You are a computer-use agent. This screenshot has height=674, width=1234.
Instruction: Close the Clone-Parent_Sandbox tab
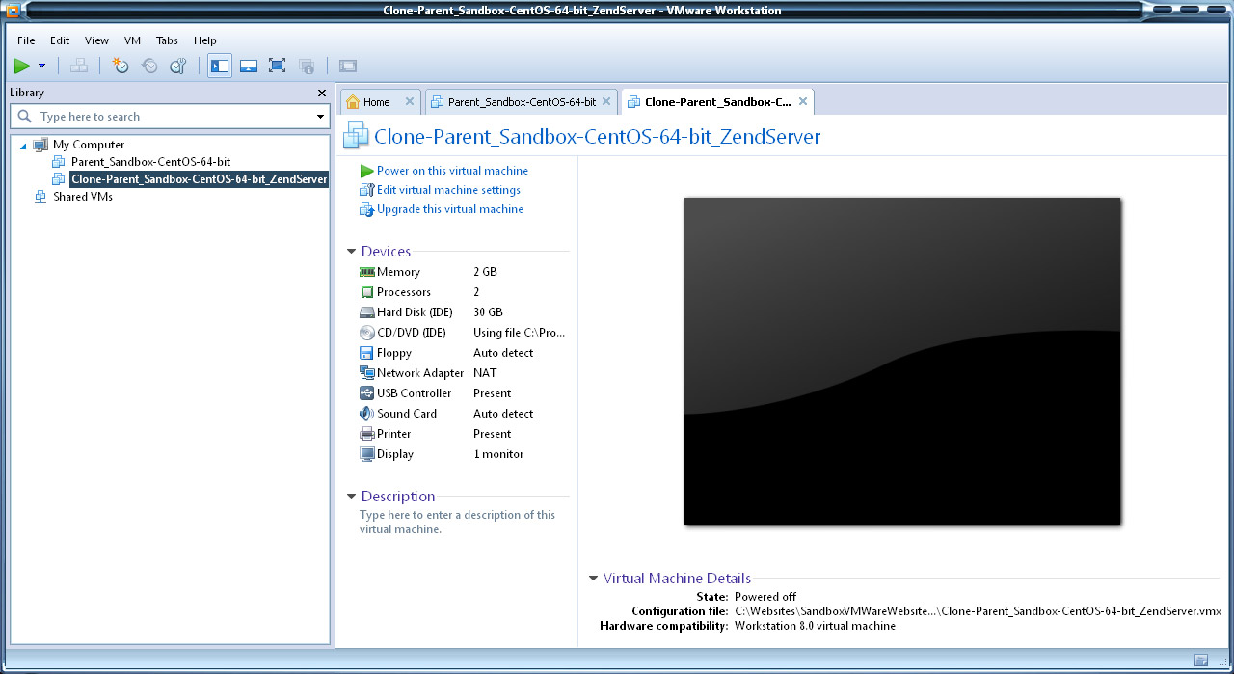[803, 101]
